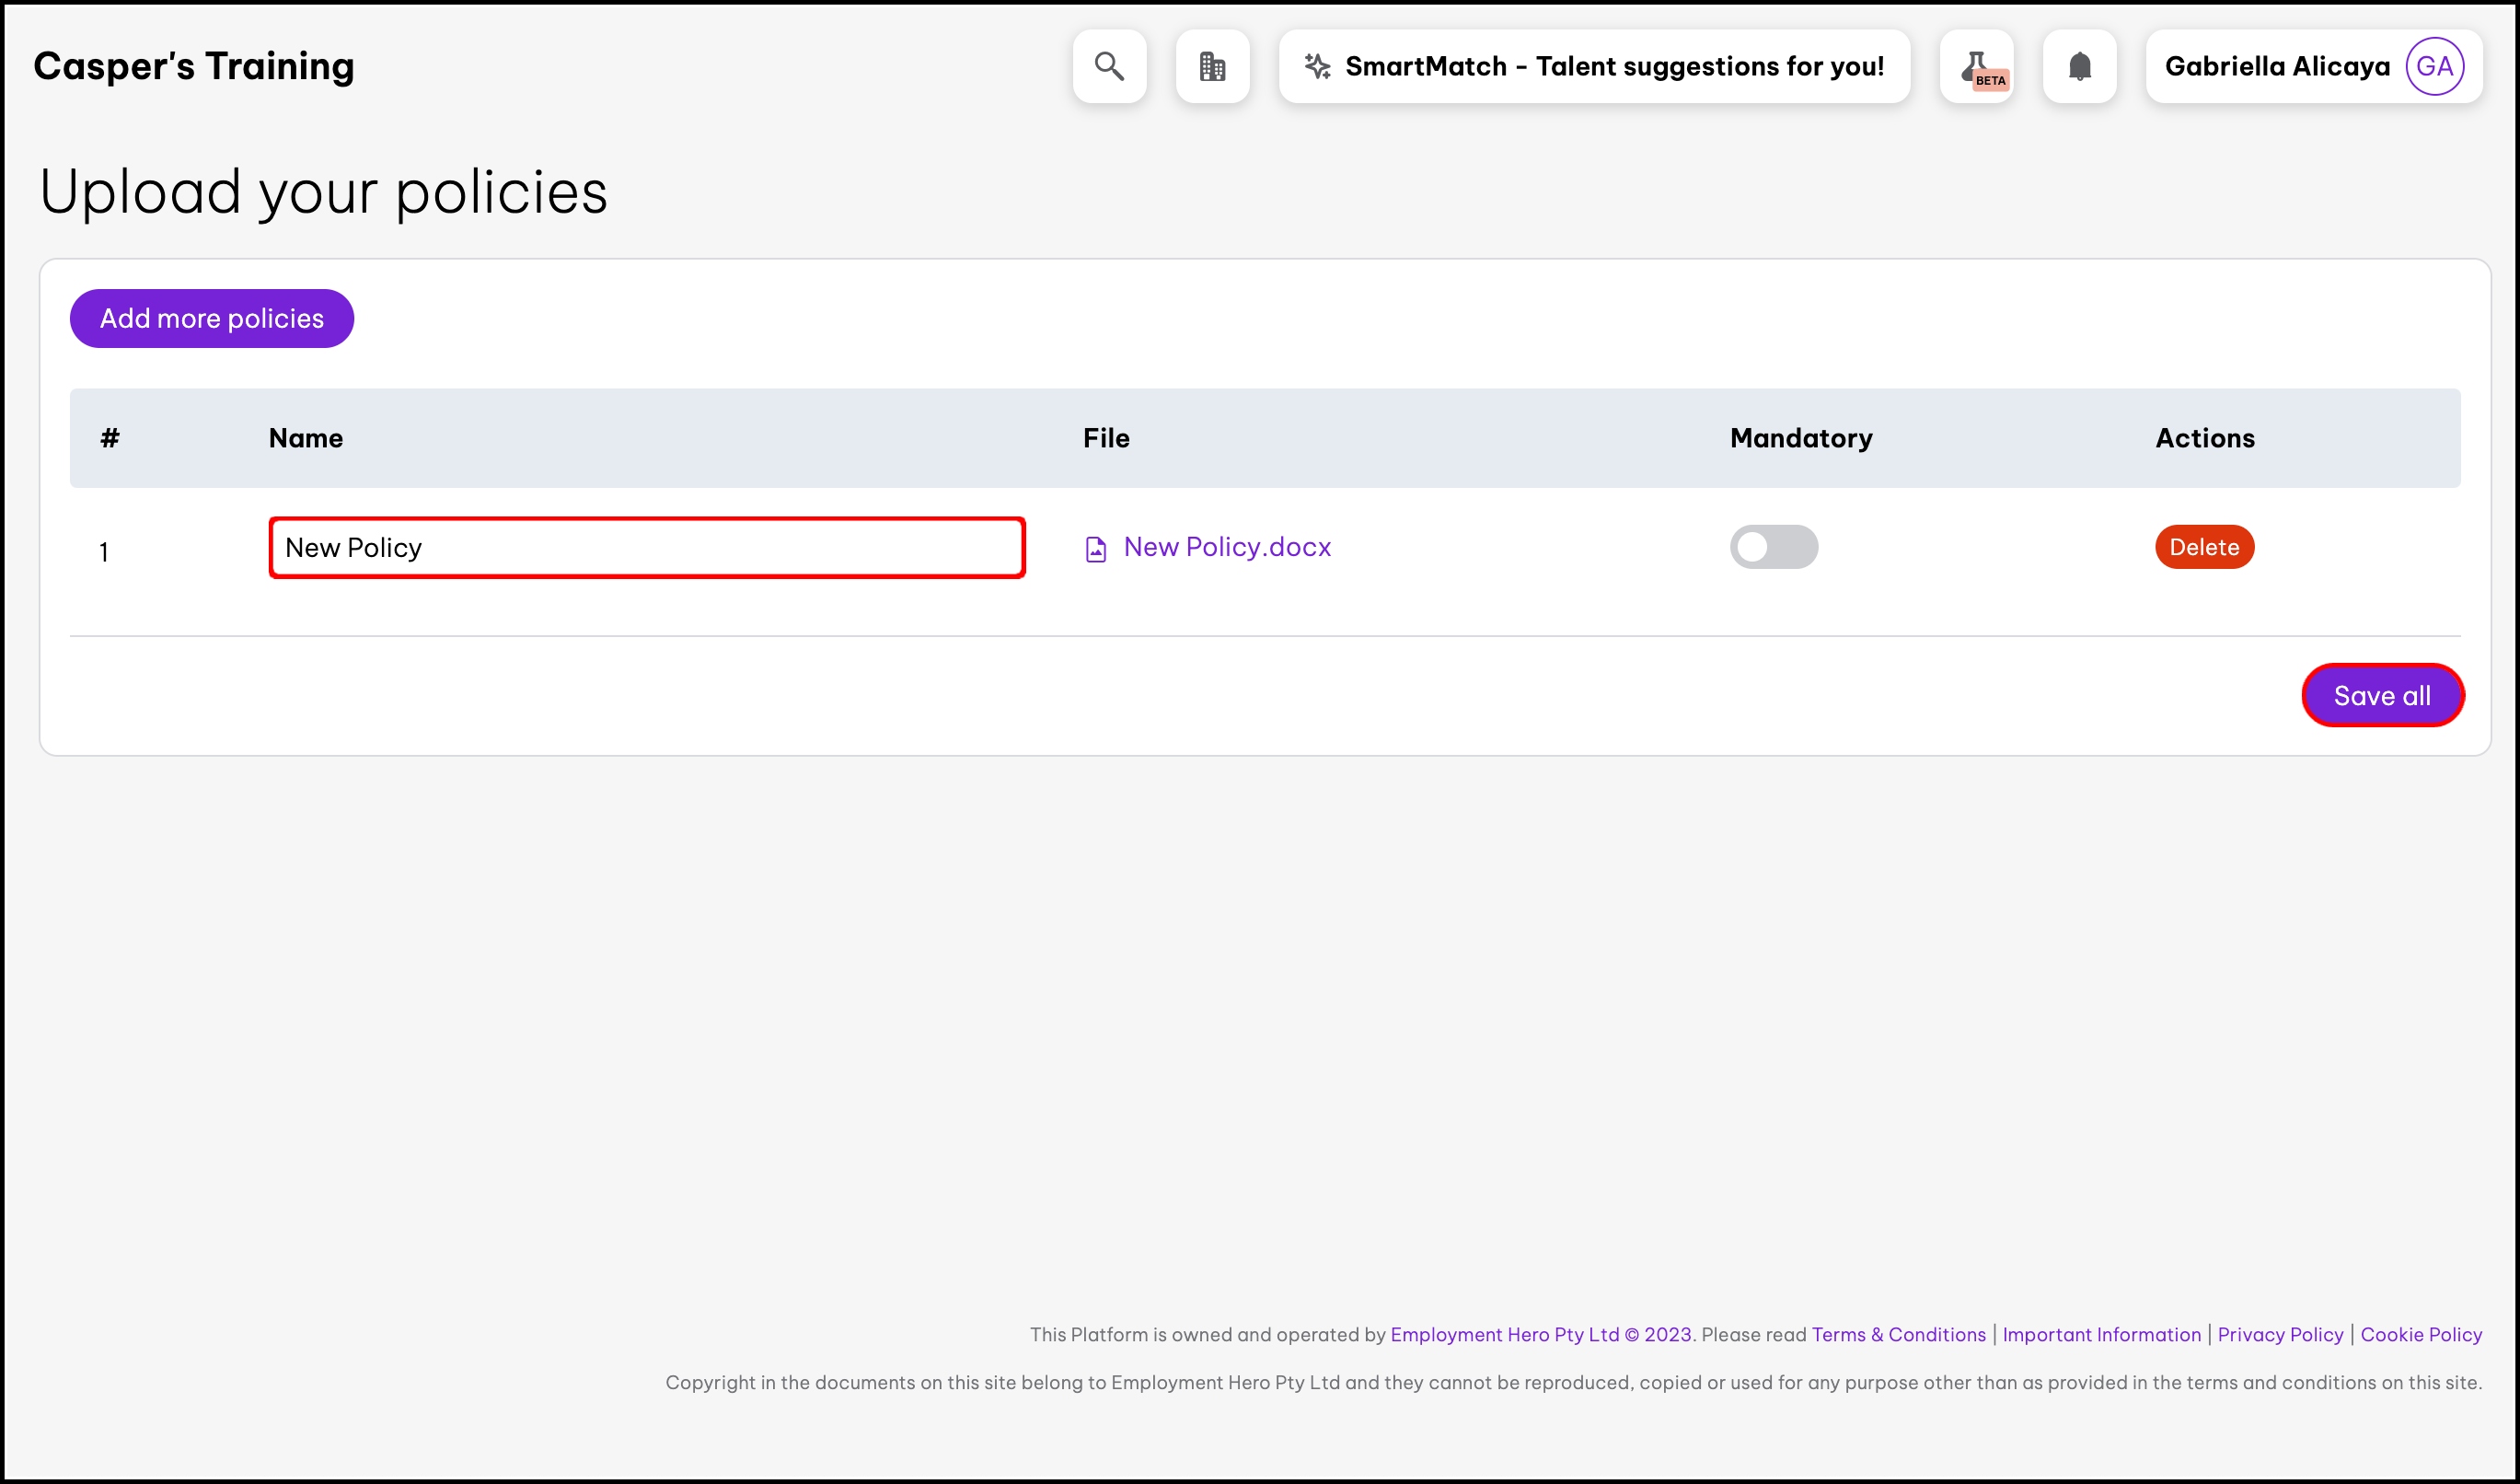Click the Casper's Training title
The height and width of the screenshot is (1484, 2520).
(x=194, y=66)
